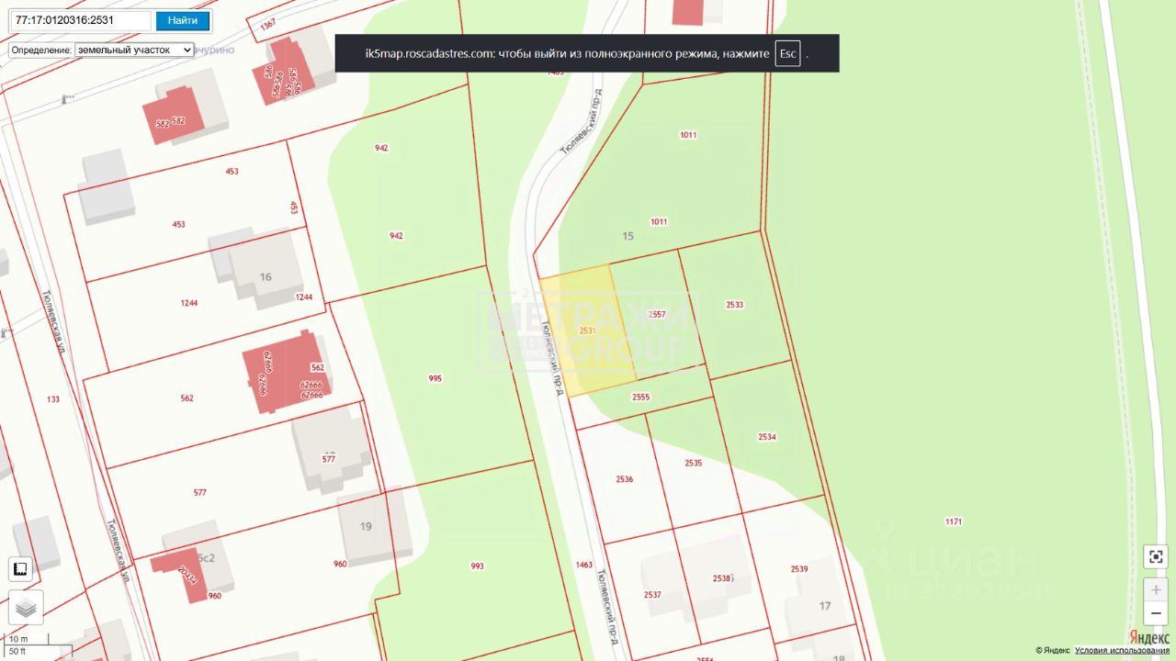The width and height of the screenshot is (1176, 661).
Task: Zoom out with the minus button
Action: click(1156, 613)
